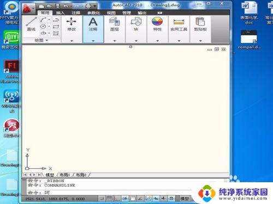Open the Properties (特性) color wheel
Viewport: 273px width, 204px height.
click(157, 22)
